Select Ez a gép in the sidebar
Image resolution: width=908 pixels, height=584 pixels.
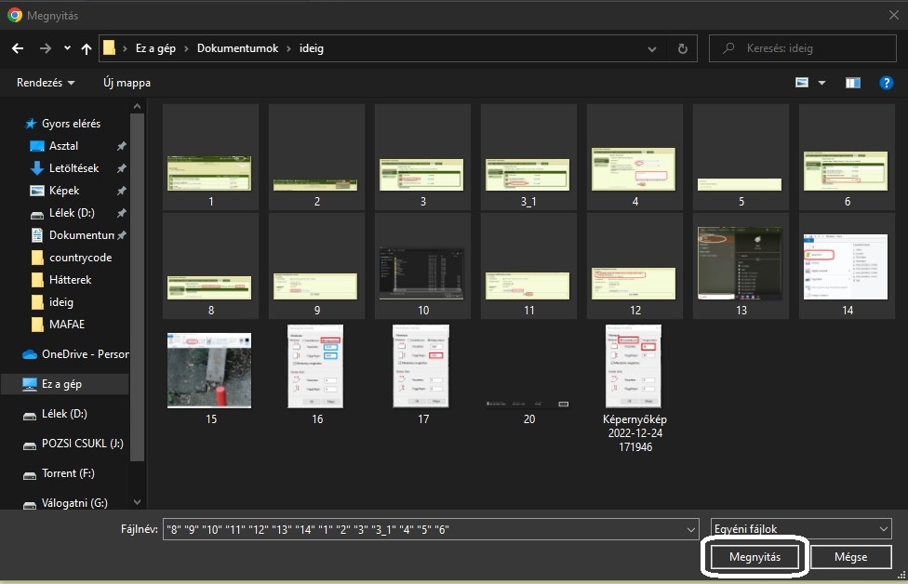[61, 384]
